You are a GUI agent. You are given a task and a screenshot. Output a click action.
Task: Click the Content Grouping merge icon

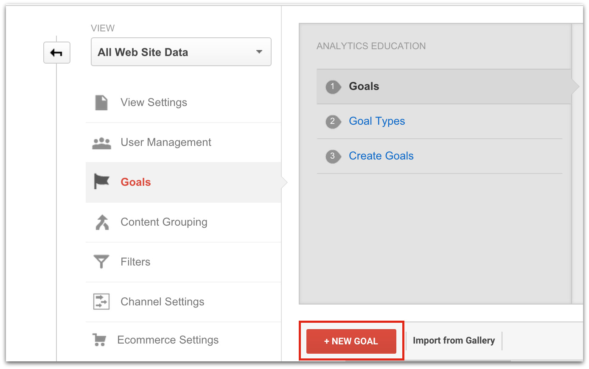[102, 222]
